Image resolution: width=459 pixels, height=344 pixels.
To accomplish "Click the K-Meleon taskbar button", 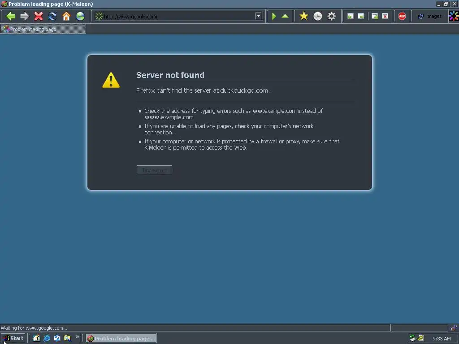I will 121,339.
